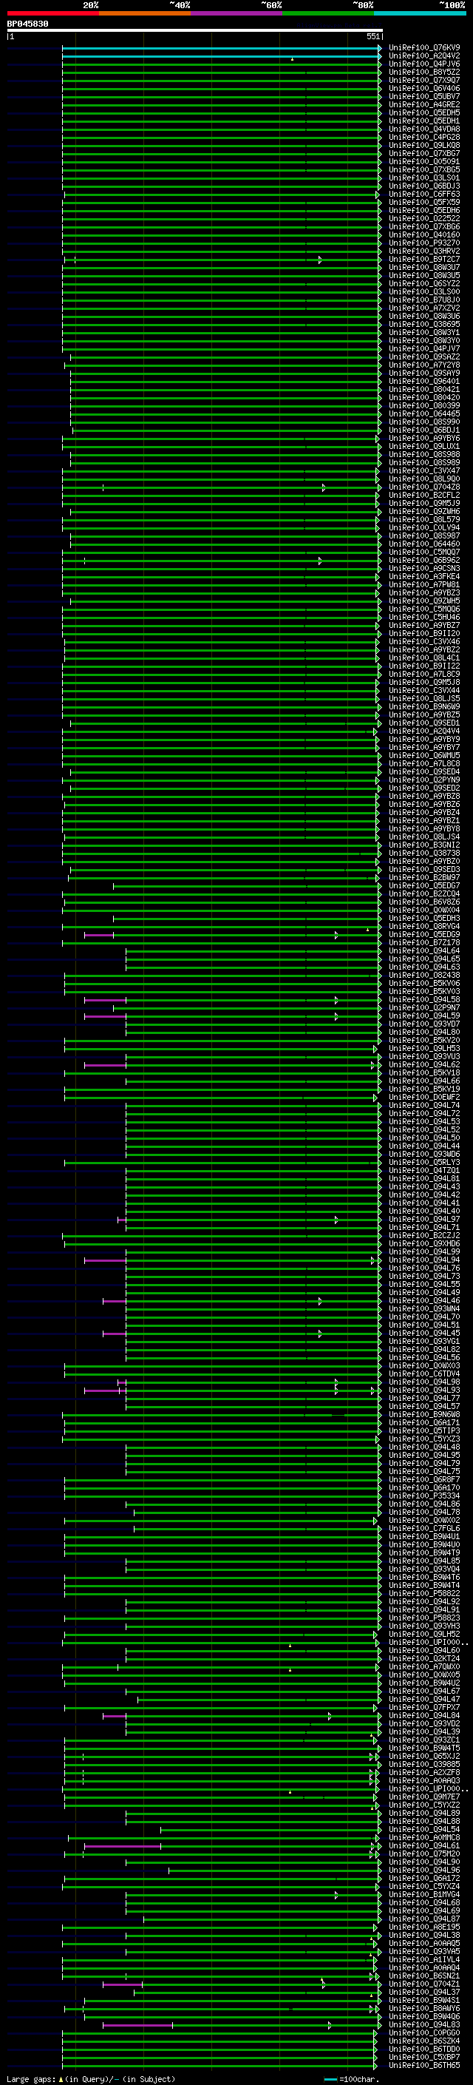The height and width of the screenshot is (2085, 473).
Task: Click the cyan ~100% legend segment
Action: [420, 13]
